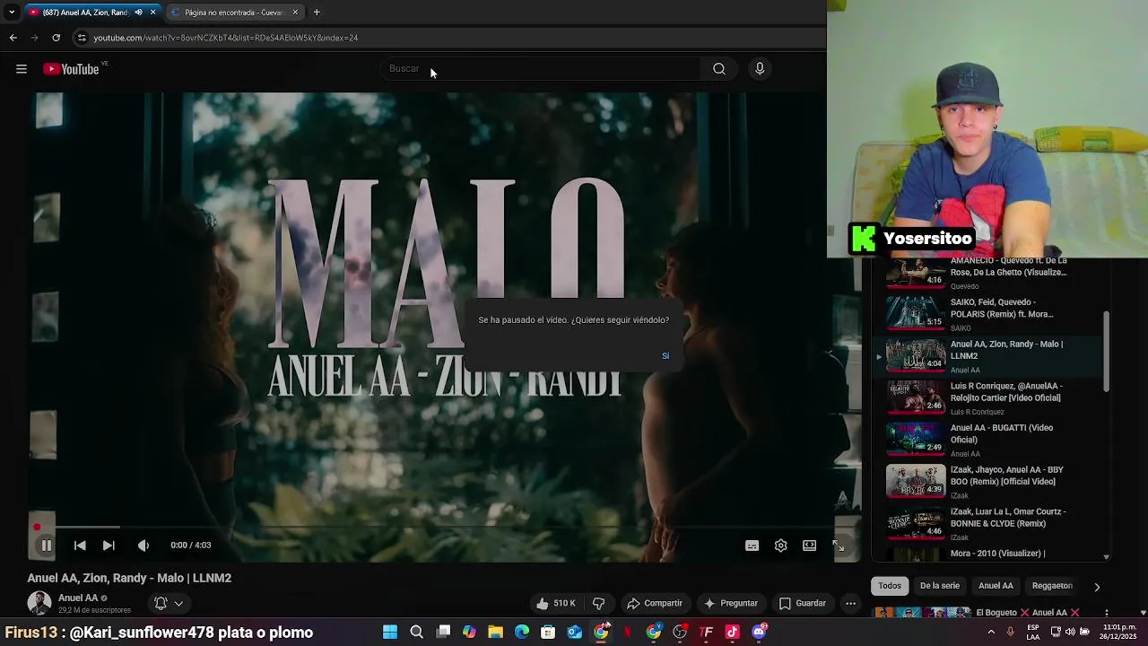Start voice search with the microphone
The width and height of the screenshot is (1148, 646).
(x=760, y=69)
